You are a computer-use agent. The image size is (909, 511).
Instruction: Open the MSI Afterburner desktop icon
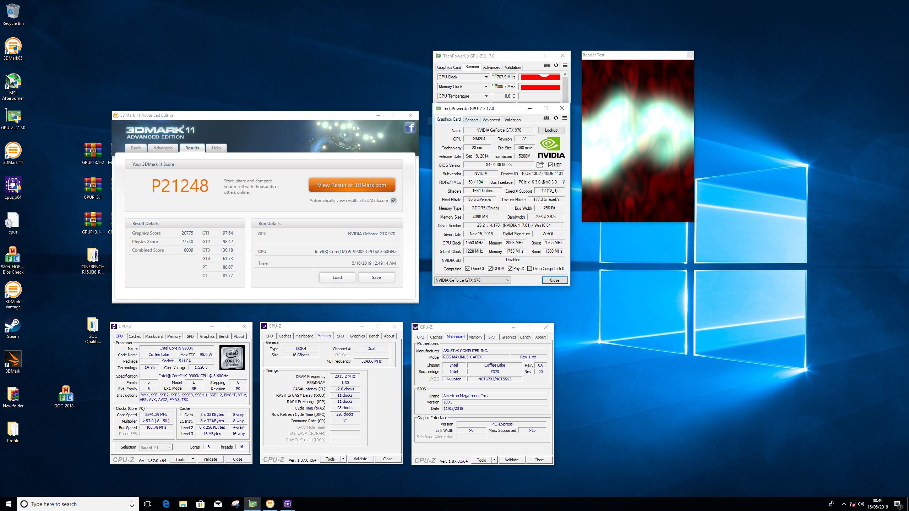(13, 86)
